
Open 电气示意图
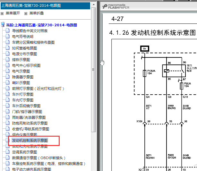point(21,71)
